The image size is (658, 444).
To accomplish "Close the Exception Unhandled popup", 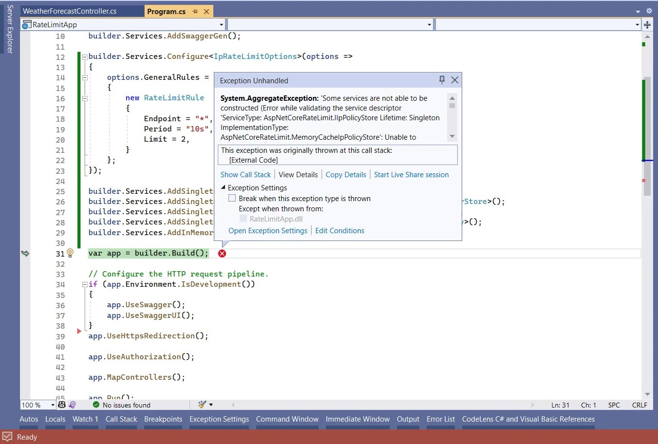I will tap(455, 80).
